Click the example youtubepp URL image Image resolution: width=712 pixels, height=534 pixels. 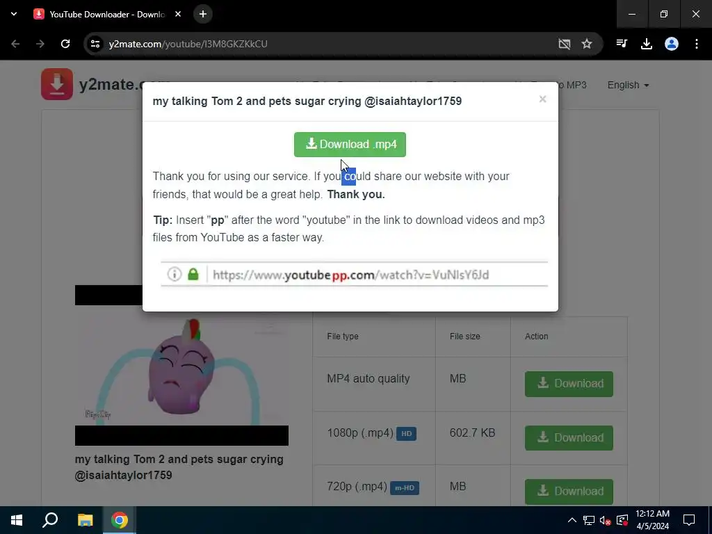(354, 274)
